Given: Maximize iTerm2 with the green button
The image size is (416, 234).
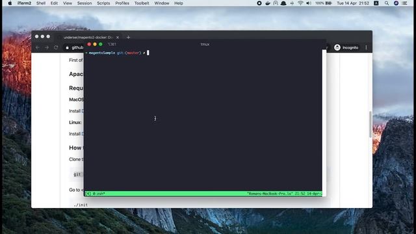Looking at the screenshot, I should click(x=101, y=44).
